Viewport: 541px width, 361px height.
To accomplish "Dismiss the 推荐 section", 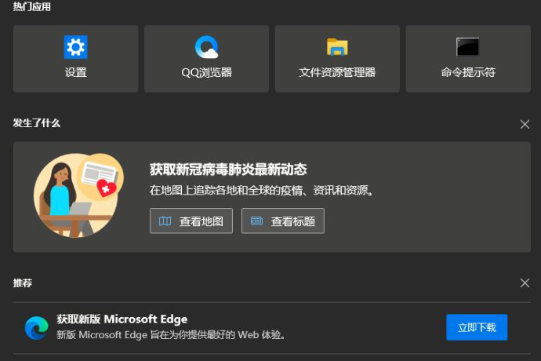I will click(x=525, y=283).
